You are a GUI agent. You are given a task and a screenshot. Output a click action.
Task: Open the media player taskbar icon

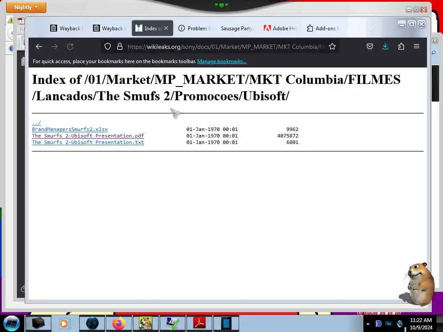point(64,323)
